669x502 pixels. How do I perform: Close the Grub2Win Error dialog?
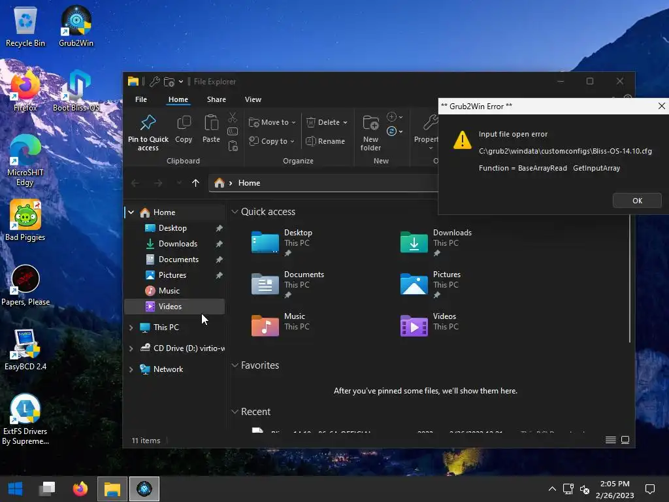661,106
